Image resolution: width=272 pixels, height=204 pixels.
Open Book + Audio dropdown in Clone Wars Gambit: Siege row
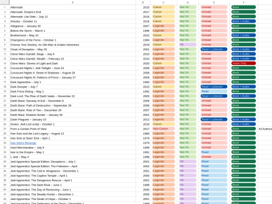[x=243, y=54]
